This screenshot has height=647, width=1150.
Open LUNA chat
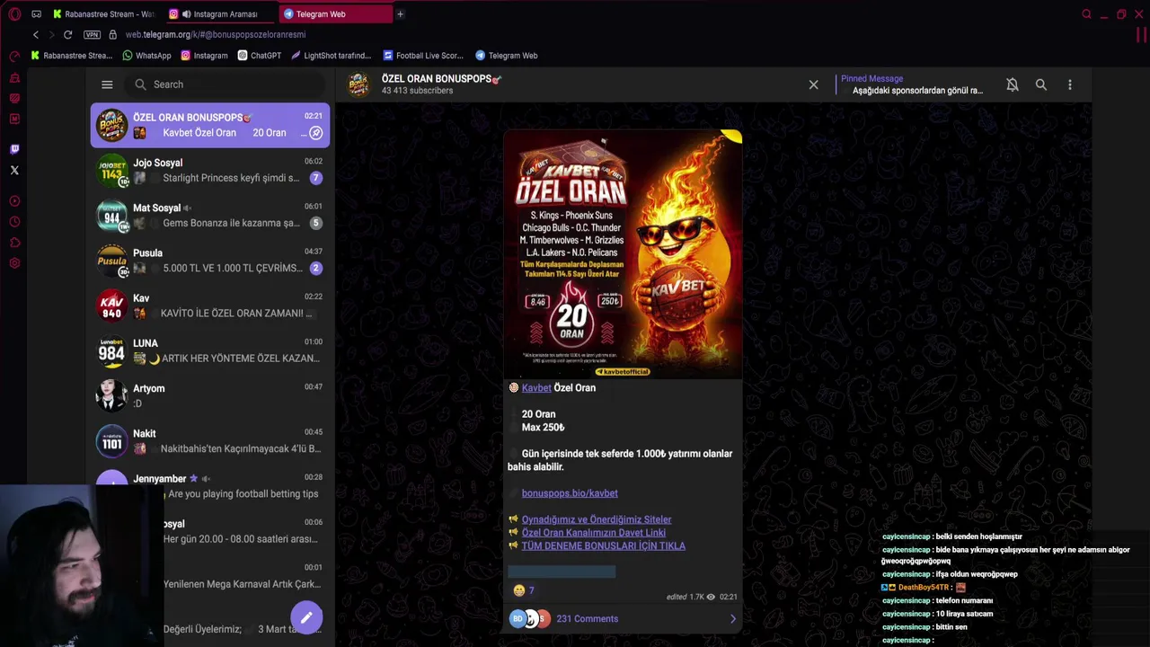click(x=209, y=350)
